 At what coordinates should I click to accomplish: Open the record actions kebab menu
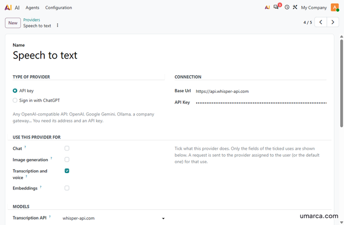click(58, 25)
